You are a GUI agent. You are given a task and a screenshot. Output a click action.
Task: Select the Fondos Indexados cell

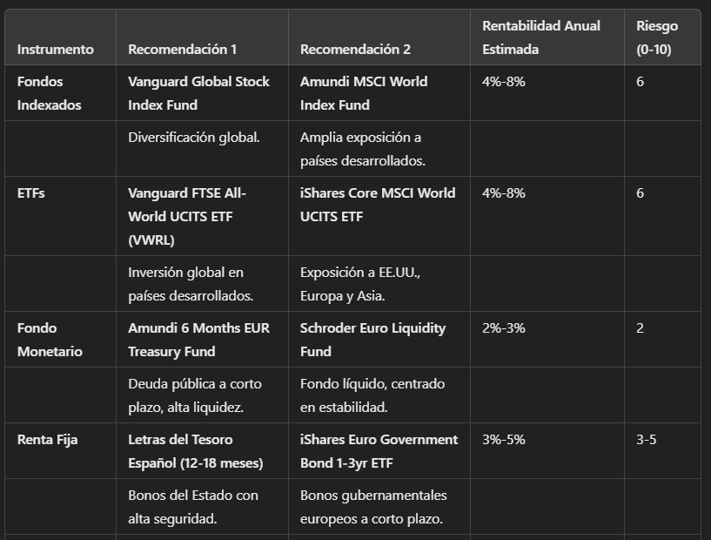point(49,93)
